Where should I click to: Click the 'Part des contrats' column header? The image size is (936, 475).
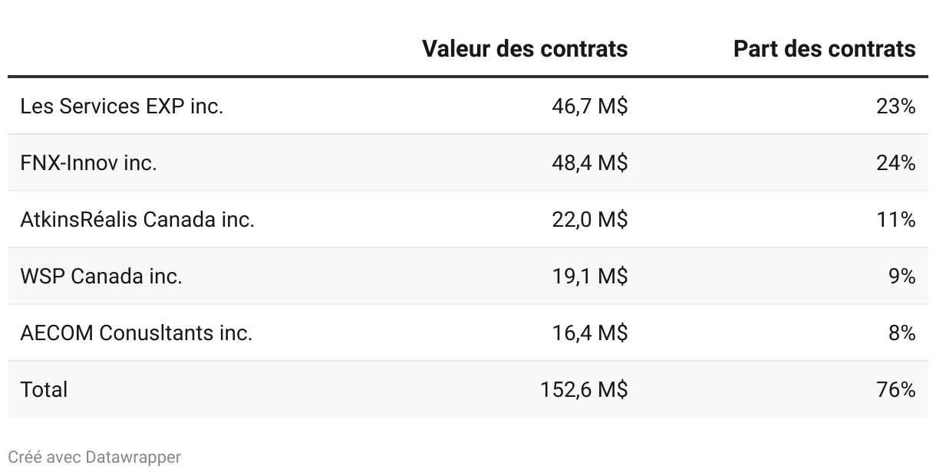[824, 49]
